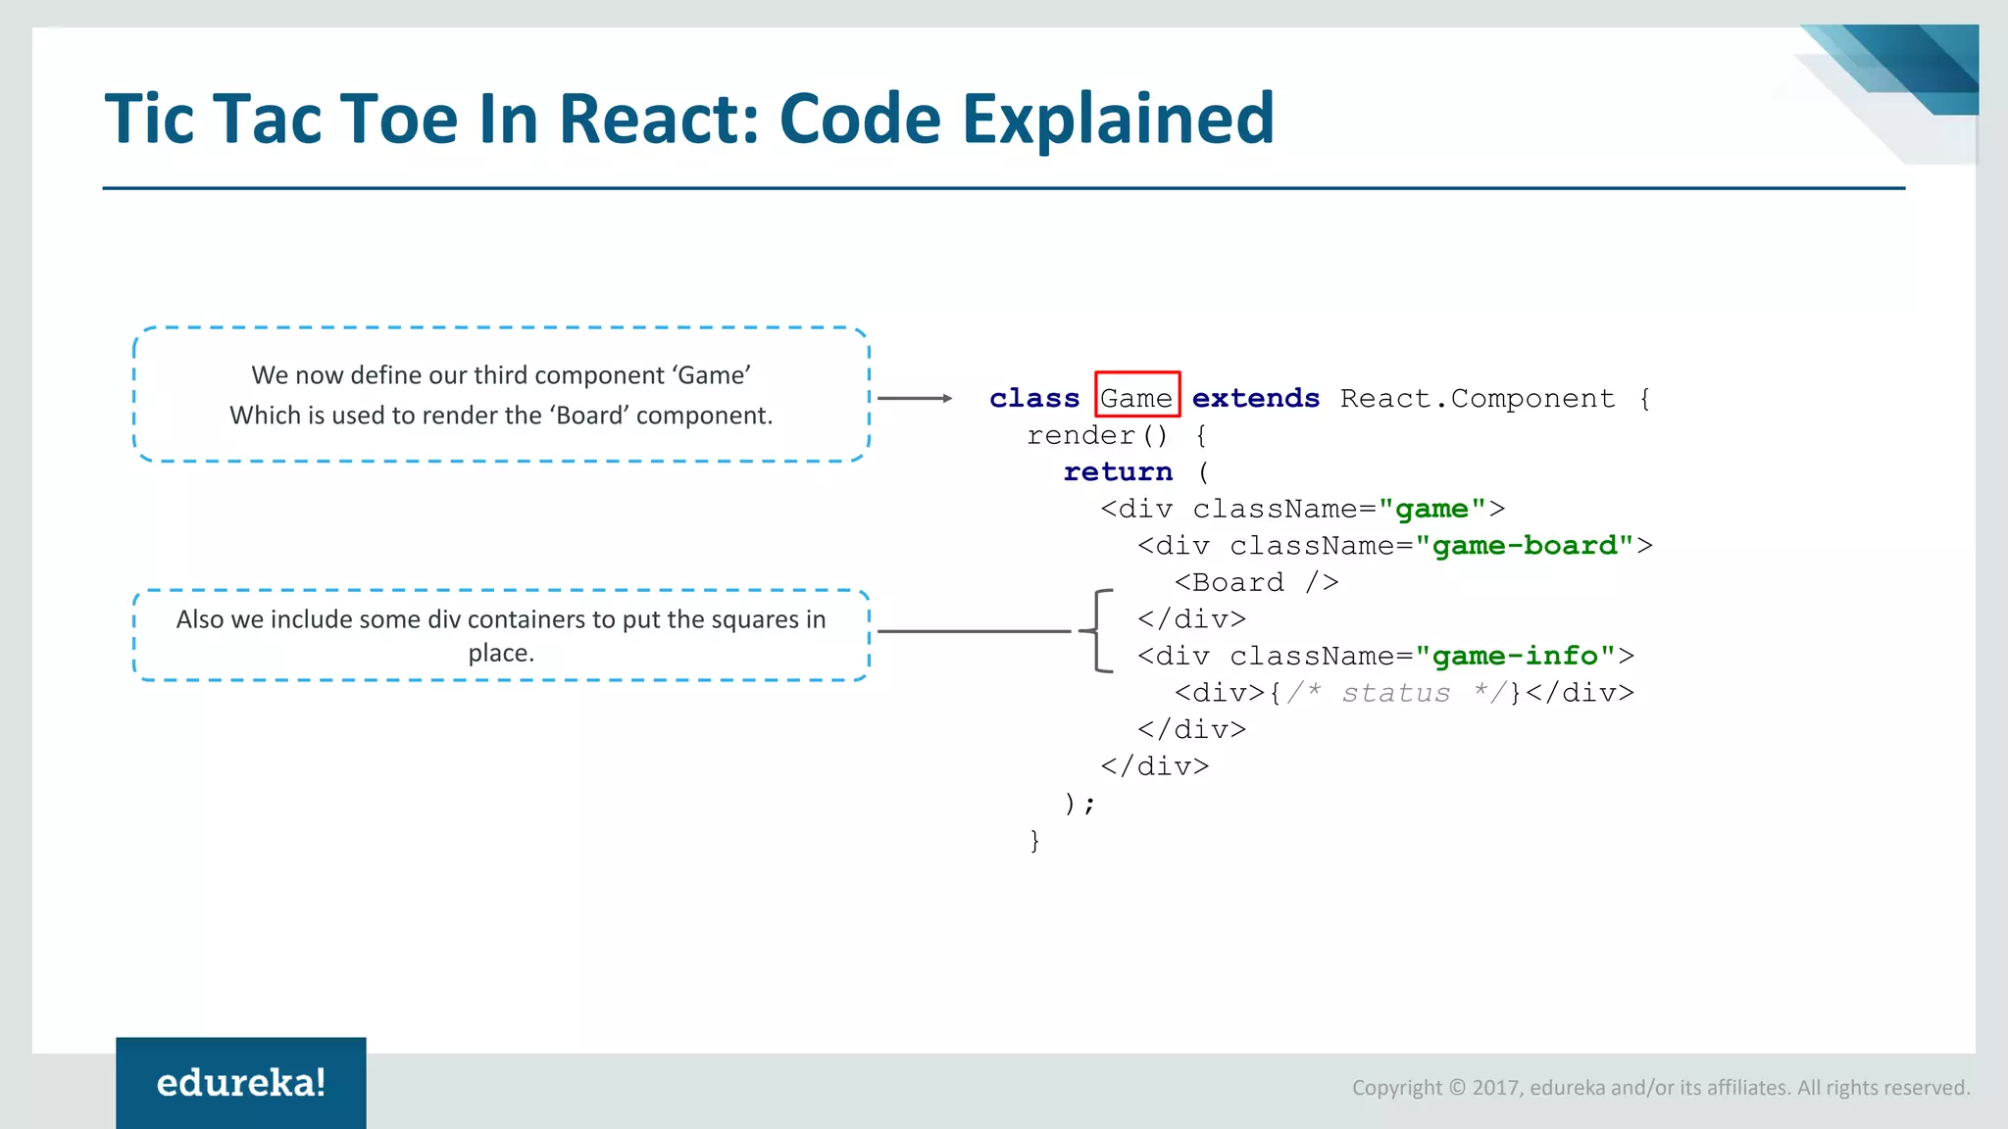The image size is (2008, 1129).
Task: Click the 'extends' keyword in the code
Action: 1255,398
